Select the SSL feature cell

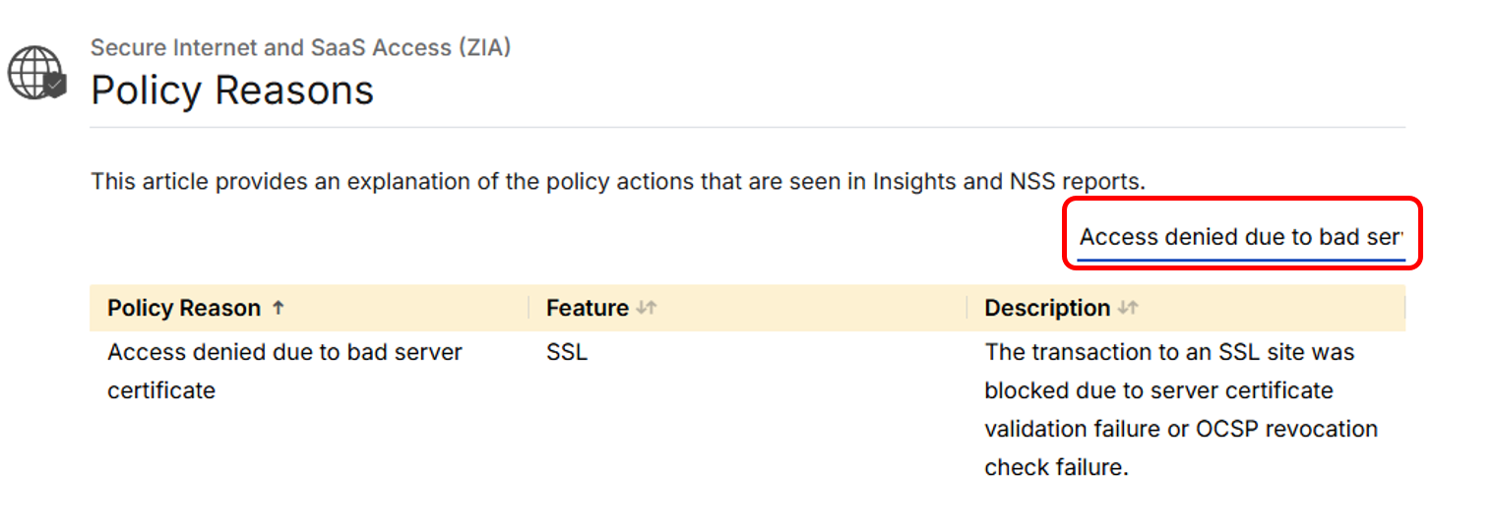click(x=567, y=352)
